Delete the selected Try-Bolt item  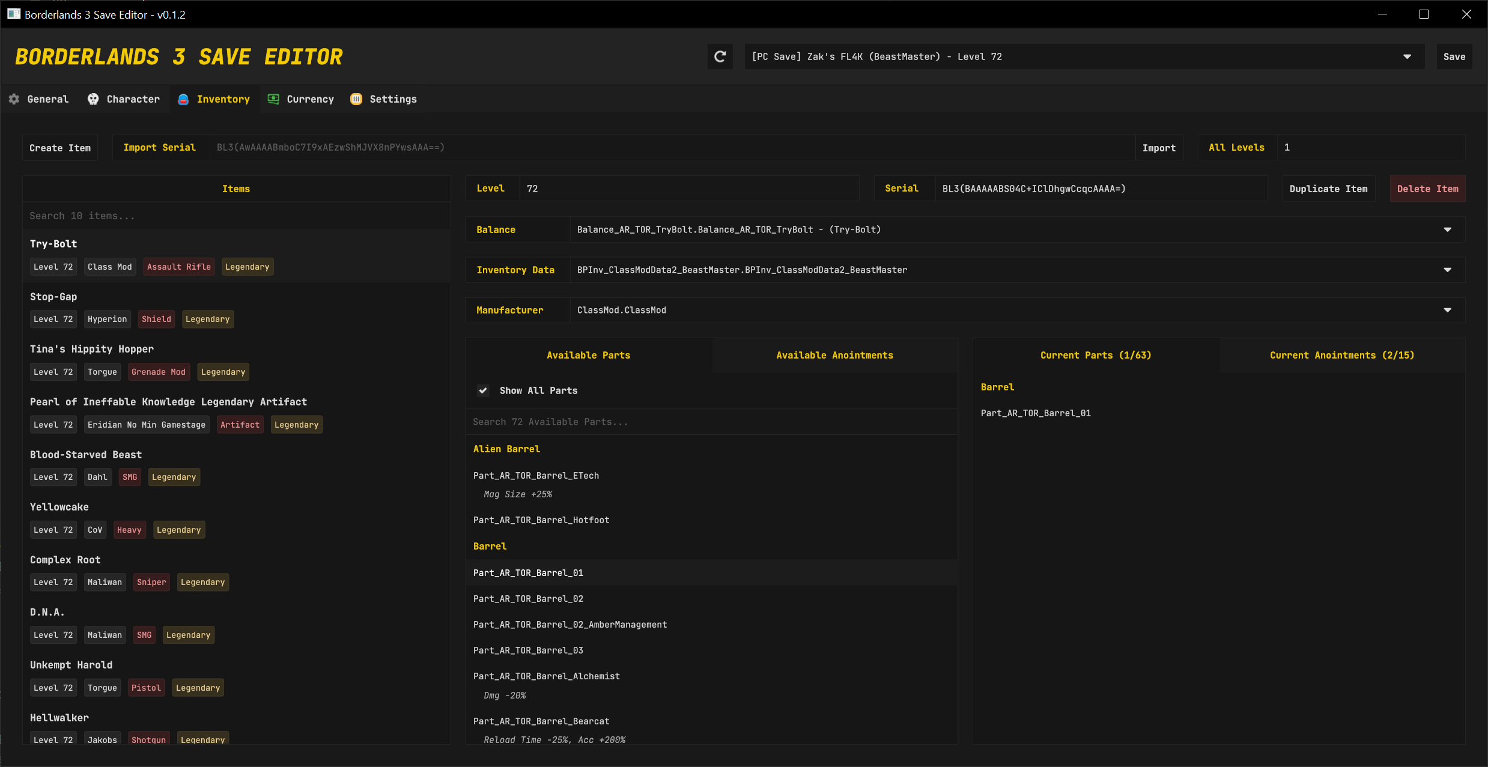pyautogui.click(x=1427, y=188)
